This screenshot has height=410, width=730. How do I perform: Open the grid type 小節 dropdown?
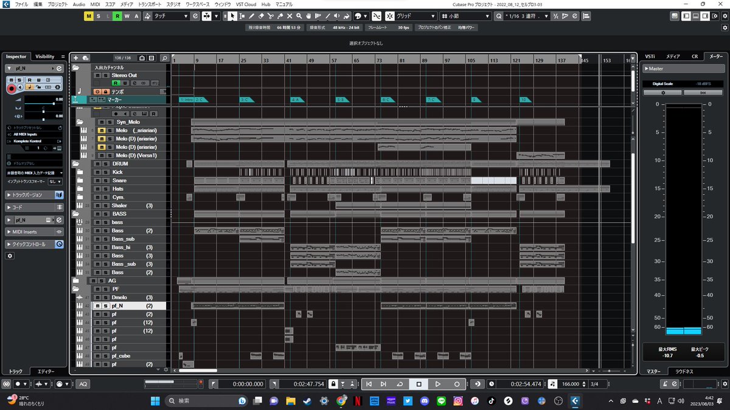pos(467,16)
